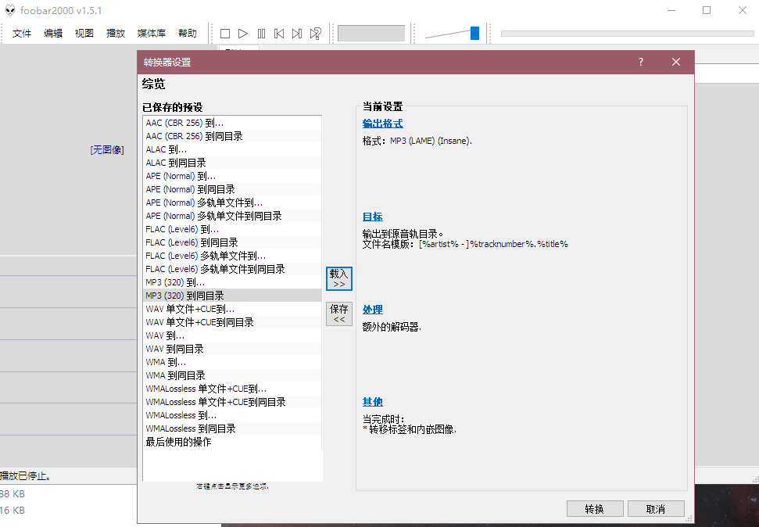Select preset WMALossless 单文件+CUE到同目录
Screen dimensions: 759x527
232,402
